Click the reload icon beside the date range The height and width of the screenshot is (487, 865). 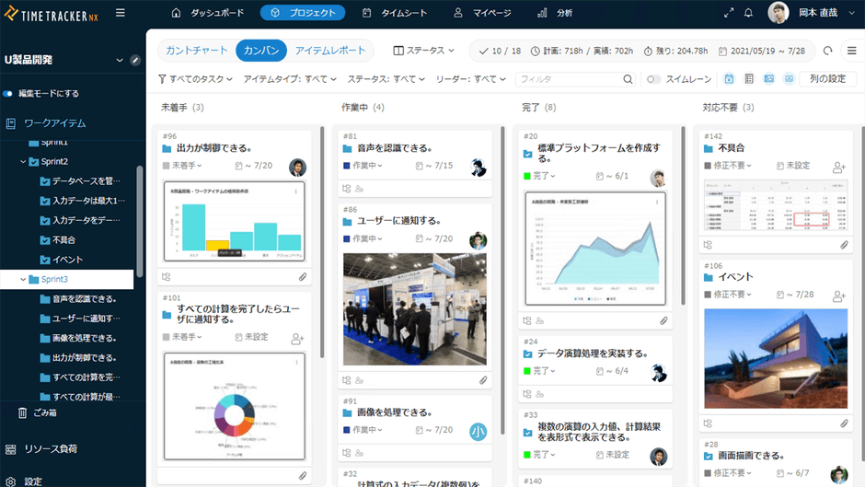828,51
